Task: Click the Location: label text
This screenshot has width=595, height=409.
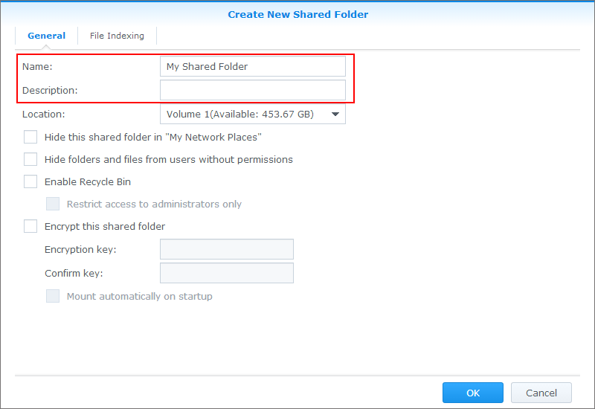Action: [x=44, y=115]
